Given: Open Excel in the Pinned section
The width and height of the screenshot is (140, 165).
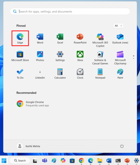Looking at the screenshot, I should pyautogui.click(x=60, y=39).
